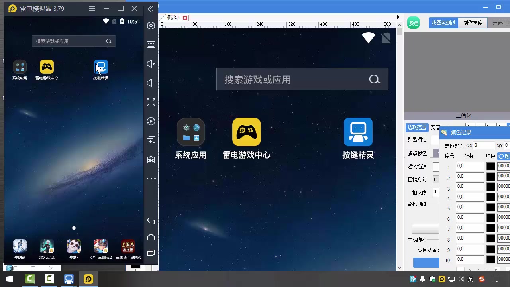Click the virtual keyboard icon in emulator sidebar
This screenshot has width=510, height=287.
point(151,45)
